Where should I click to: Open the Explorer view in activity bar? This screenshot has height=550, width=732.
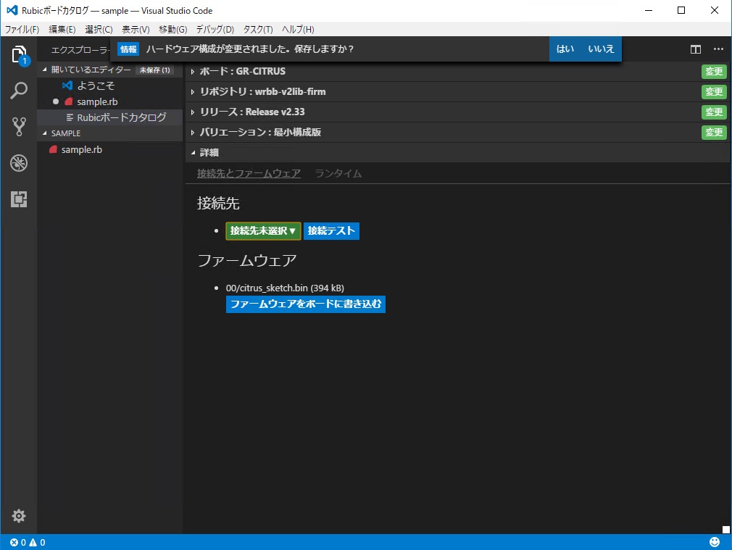point(19,54)
